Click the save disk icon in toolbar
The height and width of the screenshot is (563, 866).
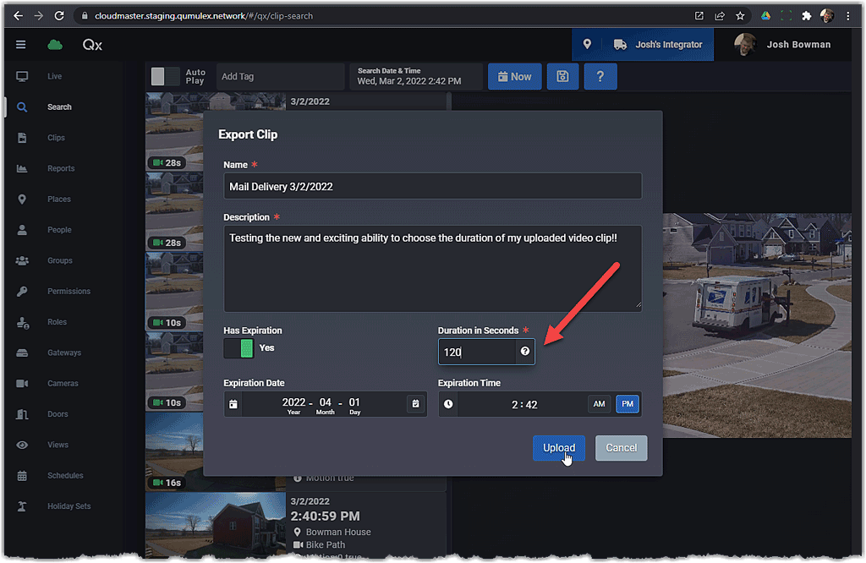click(x=562, y=76)
